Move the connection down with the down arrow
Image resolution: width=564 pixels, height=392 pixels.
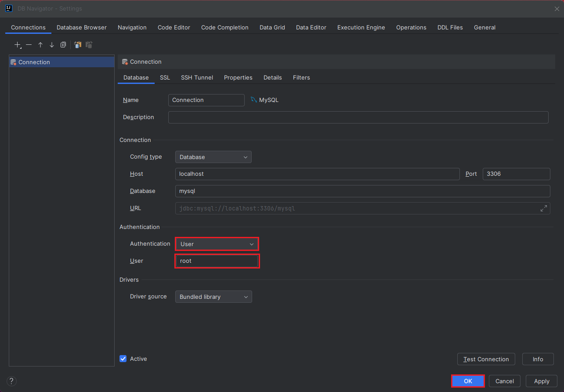(51, 44)
